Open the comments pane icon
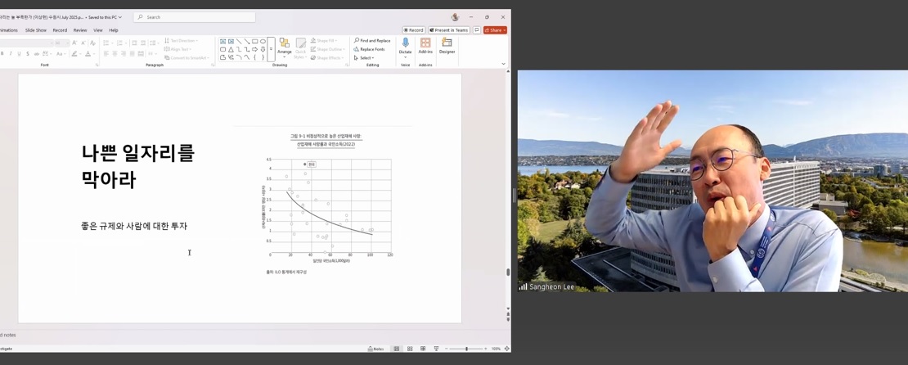Screen dimensions: 908x365 (476, 30)
